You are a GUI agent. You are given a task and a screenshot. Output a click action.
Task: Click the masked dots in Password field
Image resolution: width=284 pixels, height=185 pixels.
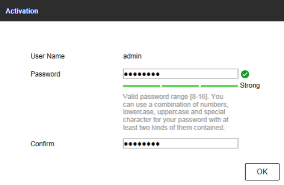tap(142, 74)
